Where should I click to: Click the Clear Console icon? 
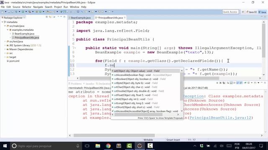pyautogui.click(x=228, y=83)
